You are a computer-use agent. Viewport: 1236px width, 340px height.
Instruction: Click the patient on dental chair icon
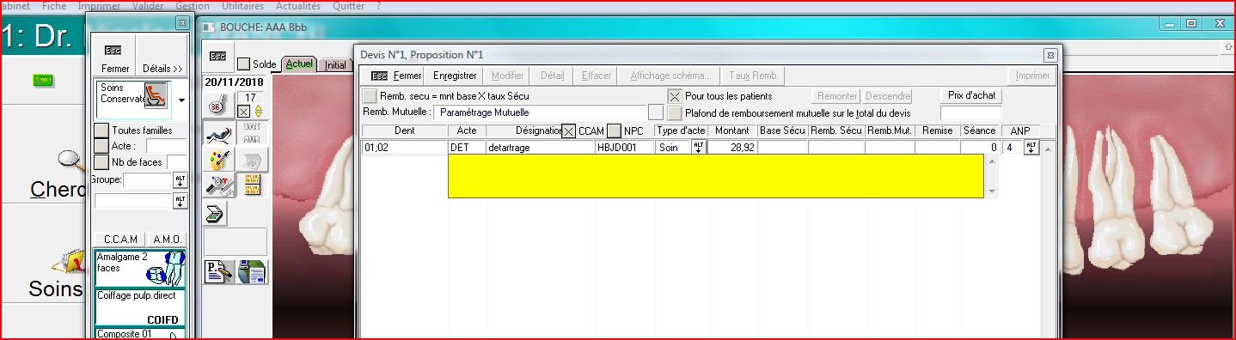coord(217,133)
